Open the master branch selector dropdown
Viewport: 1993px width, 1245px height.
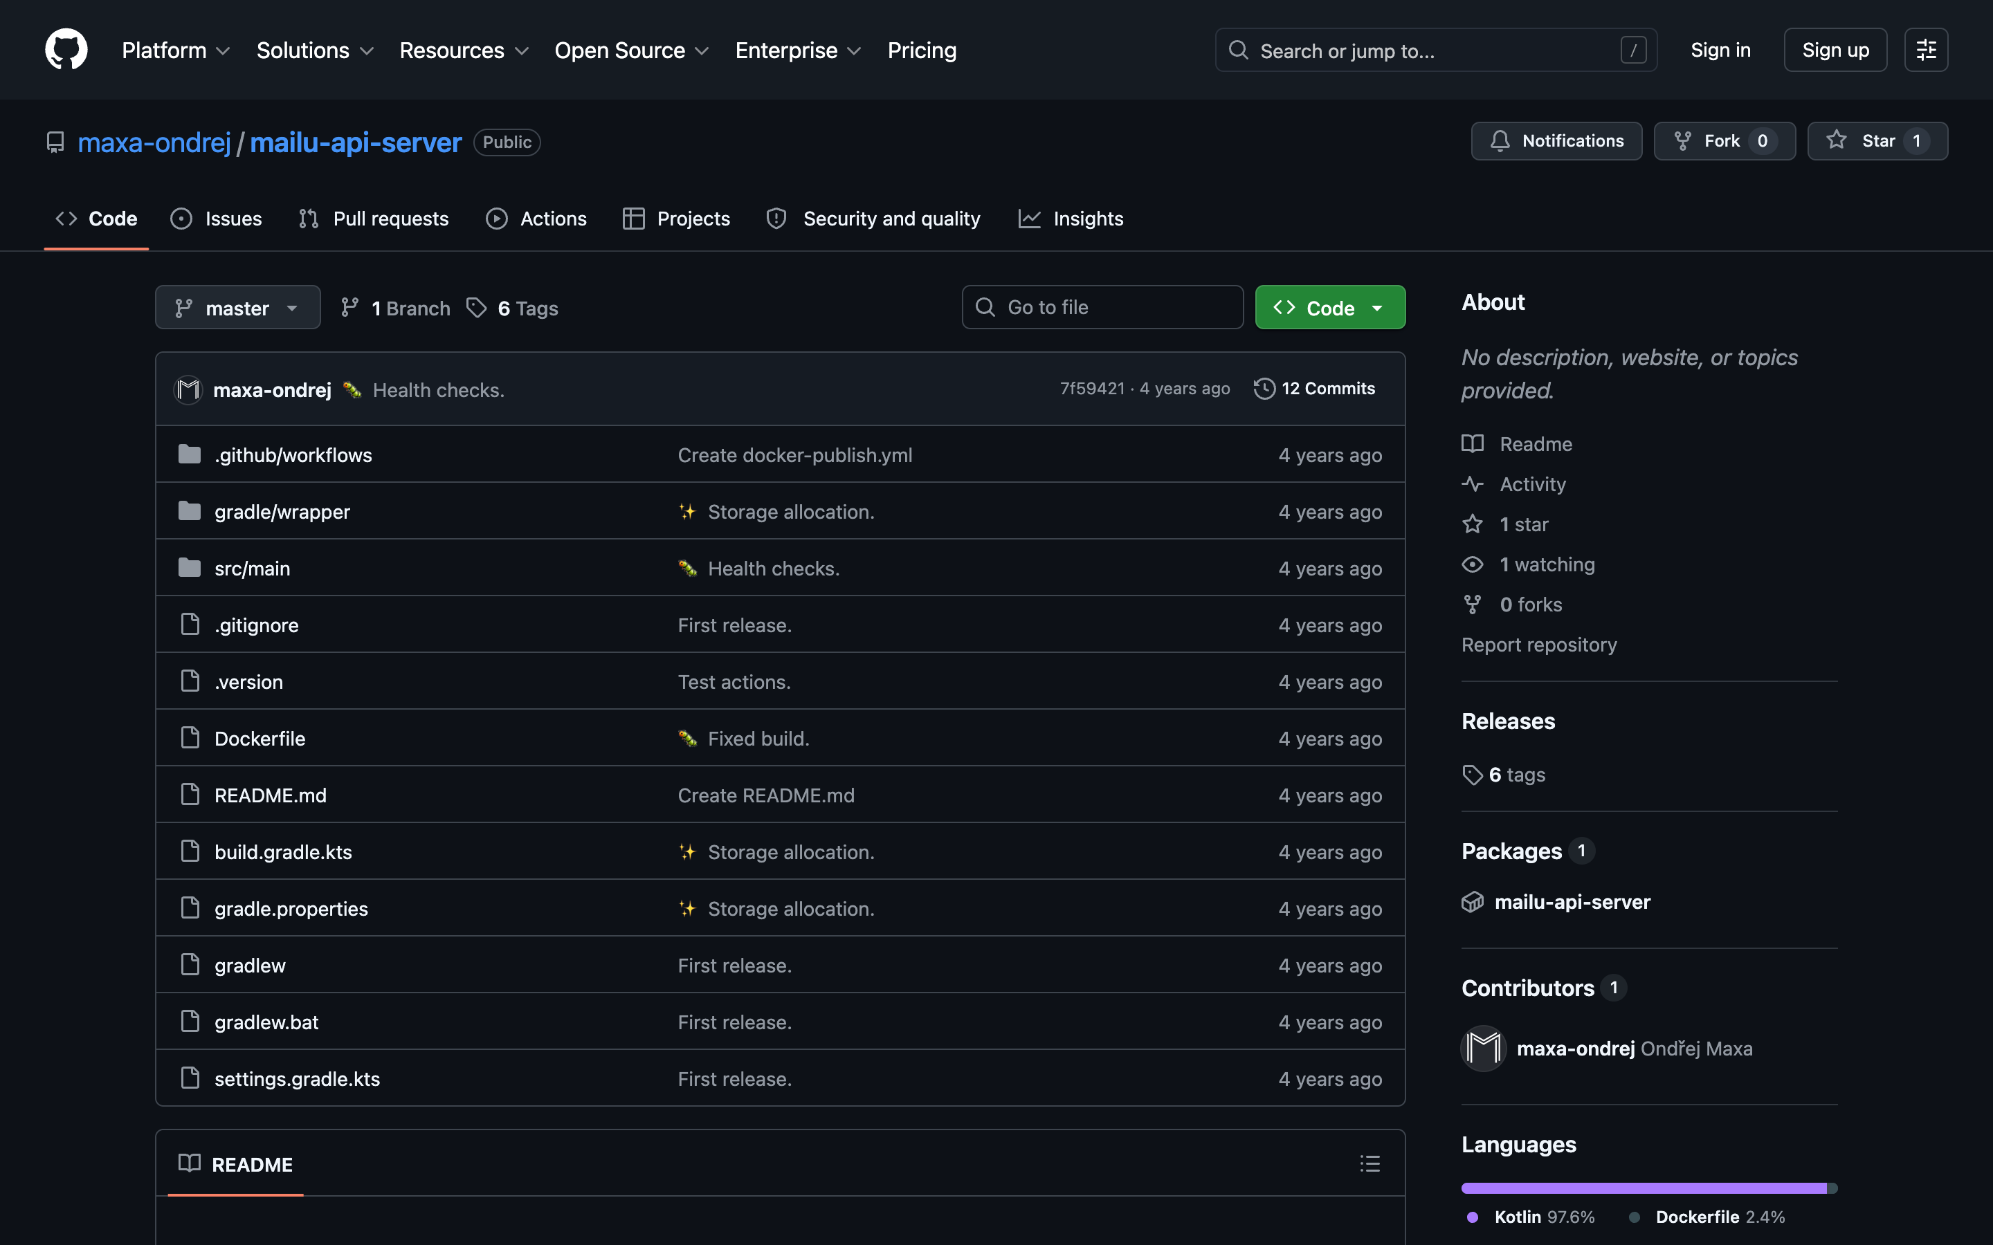pyautogui.click(x=238, y=307)
